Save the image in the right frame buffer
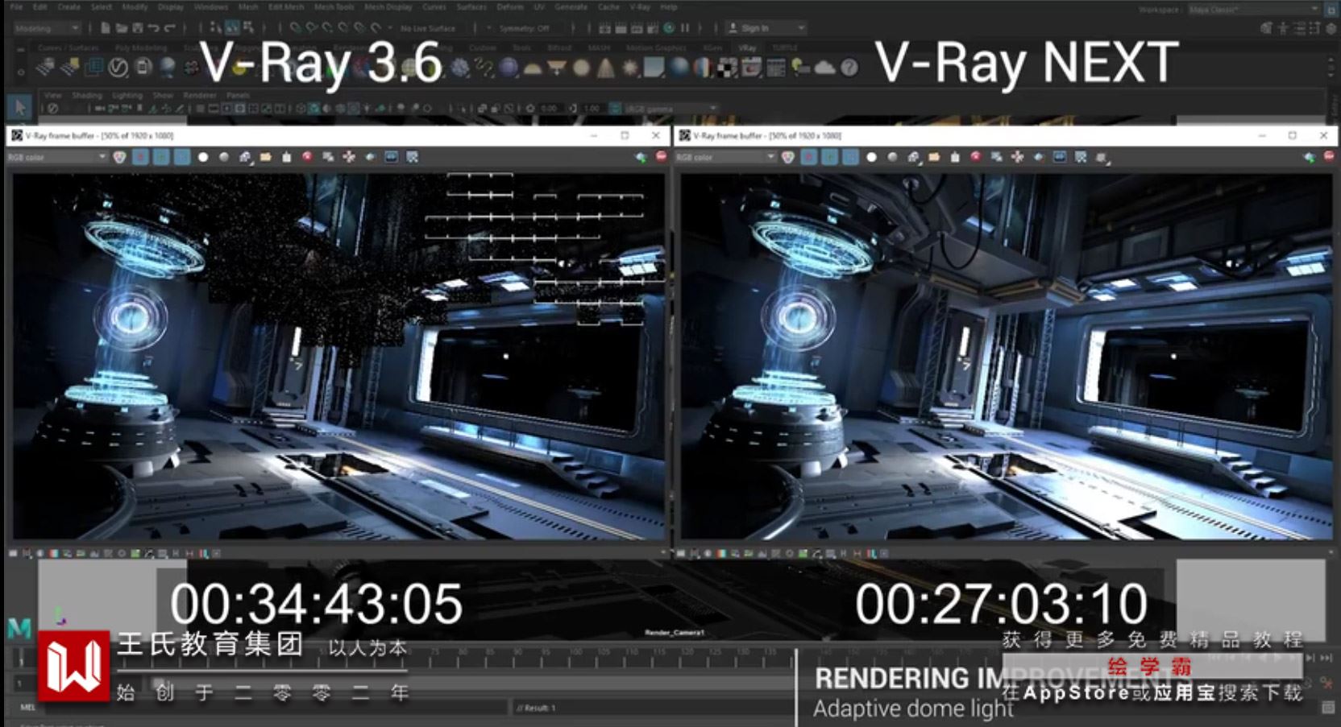Image resolution: width=1341 pixels, height=727 pixels. pos(913,157)
